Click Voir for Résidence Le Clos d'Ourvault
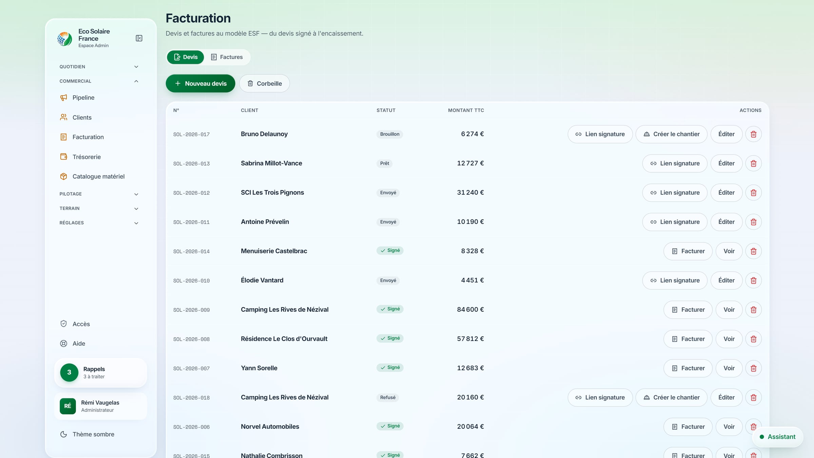 click(729, 339)
